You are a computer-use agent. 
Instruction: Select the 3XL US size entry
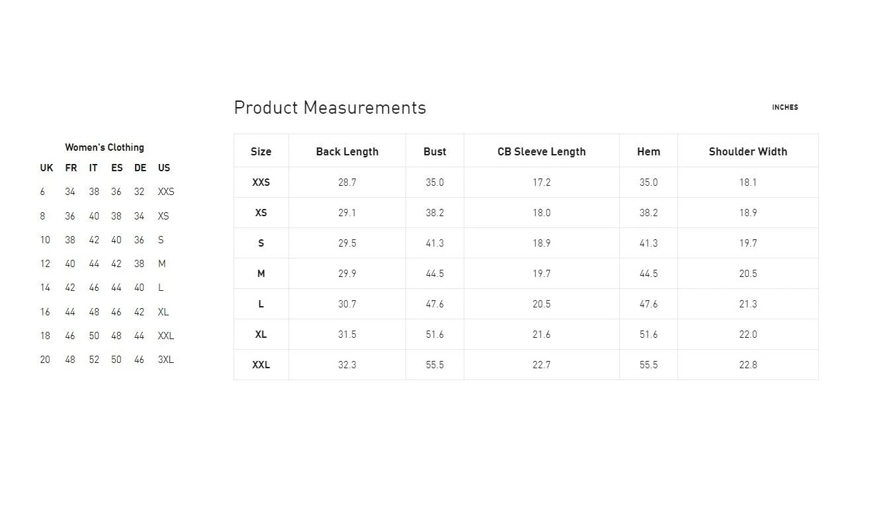tap(165, 360)
